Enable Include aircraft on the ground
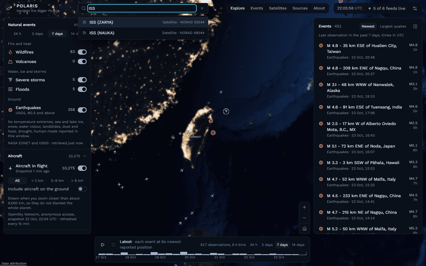 point(82,189)
